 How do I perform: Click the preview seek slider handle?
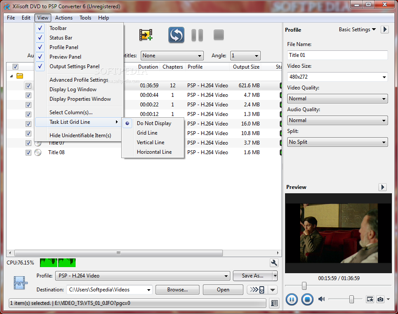tap(304, 286)
